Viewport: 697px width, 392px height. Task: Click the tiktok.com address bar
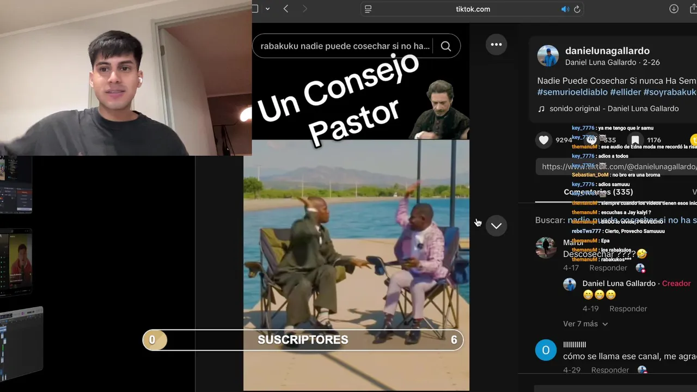[473, 9]
